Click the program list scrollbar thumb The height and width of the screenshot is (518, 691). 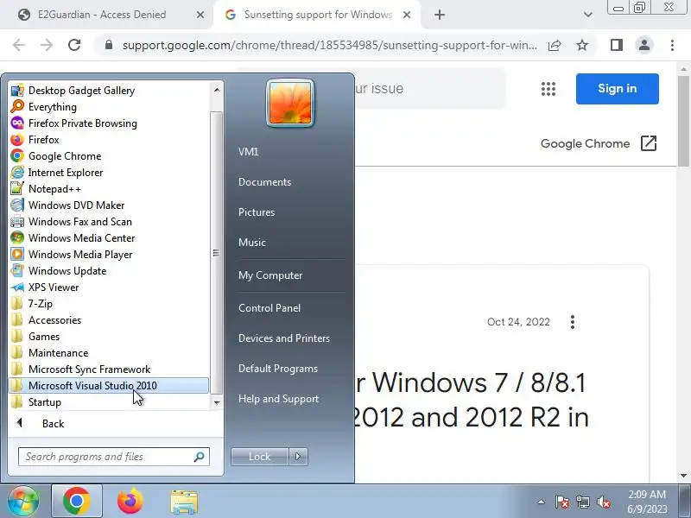pos(216,253)
